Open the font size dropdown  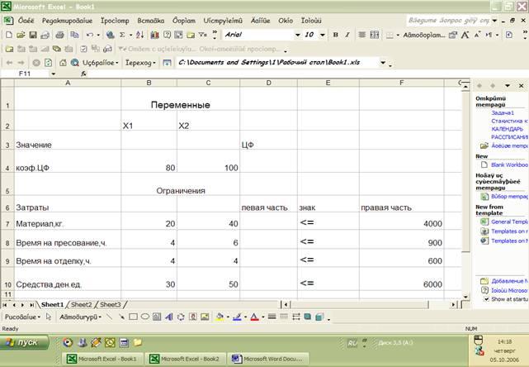coord(323,35)
